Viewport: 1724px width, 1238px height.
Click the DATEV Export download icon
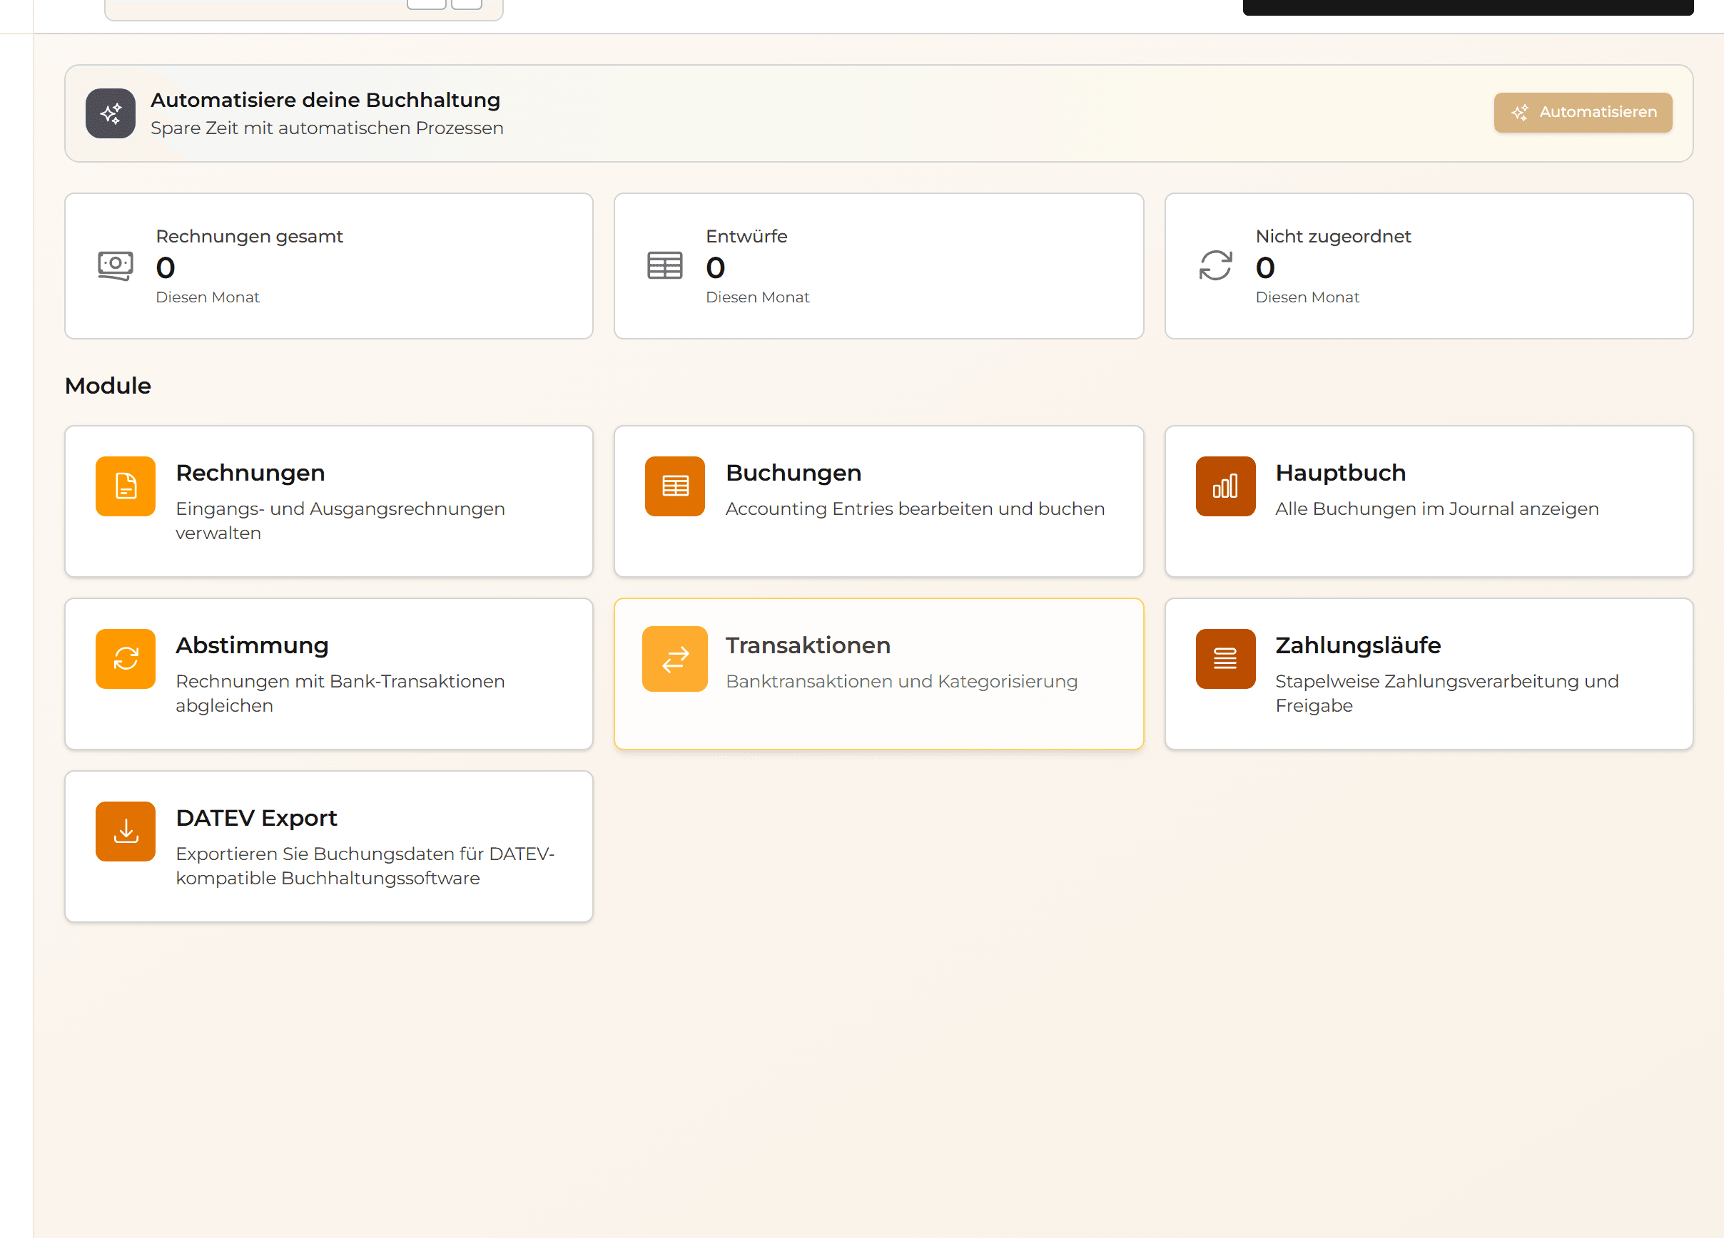(x=126, y=831)
